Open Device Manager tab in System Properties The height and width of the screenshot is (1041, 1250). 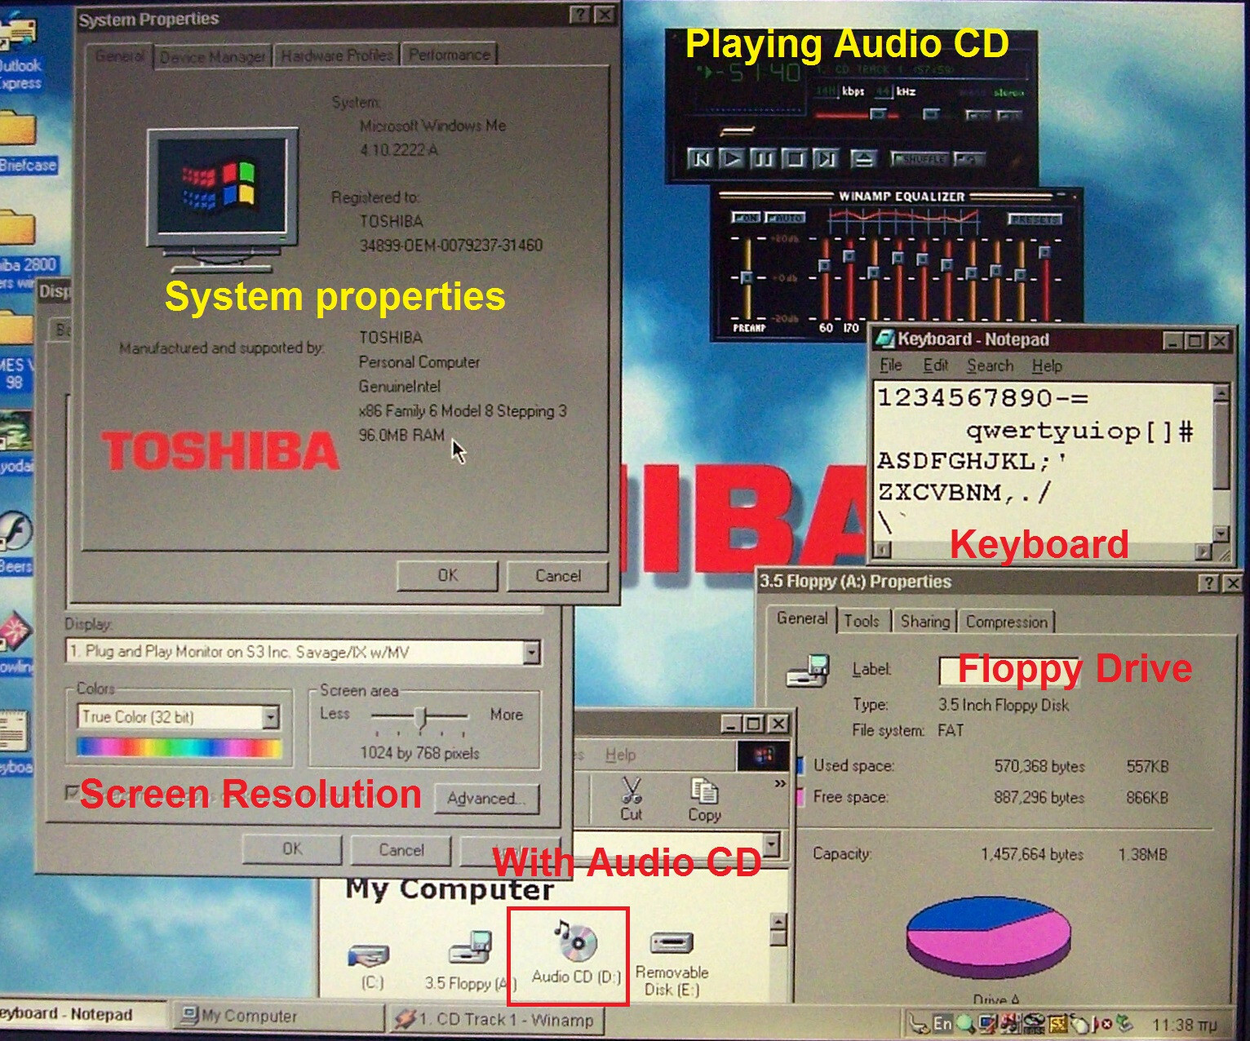coord(213,56)
